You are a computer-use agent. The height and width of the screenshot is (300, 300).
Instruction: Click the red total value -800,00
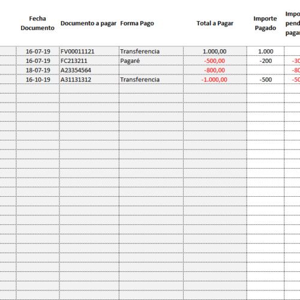click(215, 70)
